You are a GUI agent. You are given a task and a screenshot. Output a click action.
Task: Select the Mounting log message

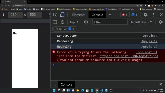pos(64,47)
